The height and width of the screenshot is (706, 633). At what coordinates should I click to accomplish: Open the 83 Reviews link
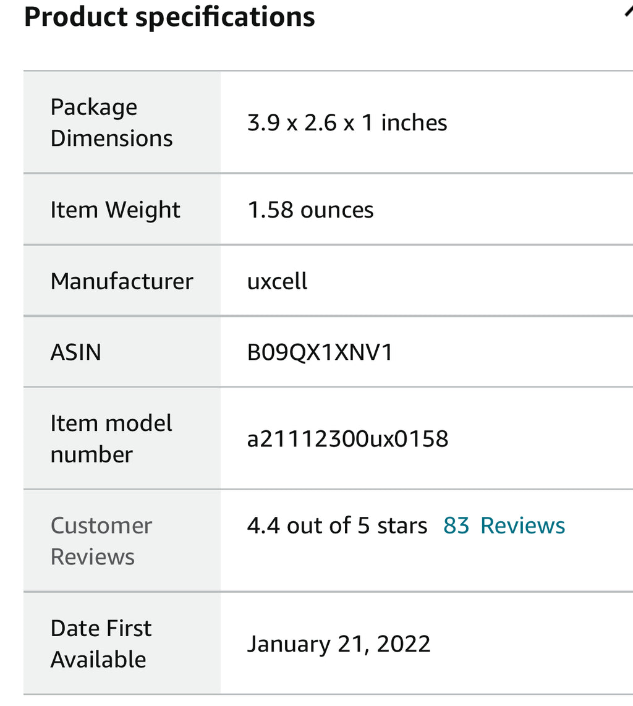pyautogui.click(x=504, y=525)
